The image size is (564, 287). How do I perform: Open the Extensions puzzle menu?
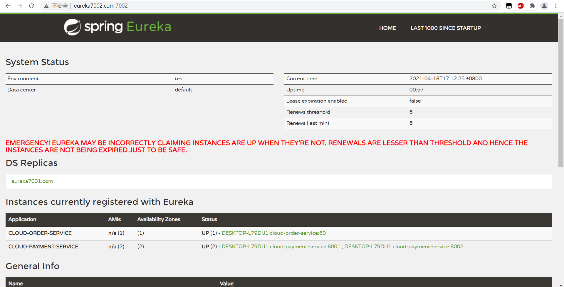pyautogui.click(x=532, y=6)
